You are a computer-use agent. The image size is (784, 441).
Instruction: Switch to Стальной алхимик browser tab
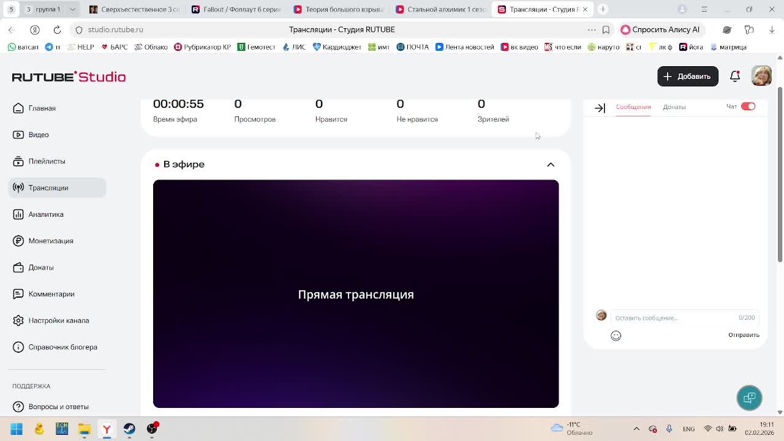coord(440,9)
